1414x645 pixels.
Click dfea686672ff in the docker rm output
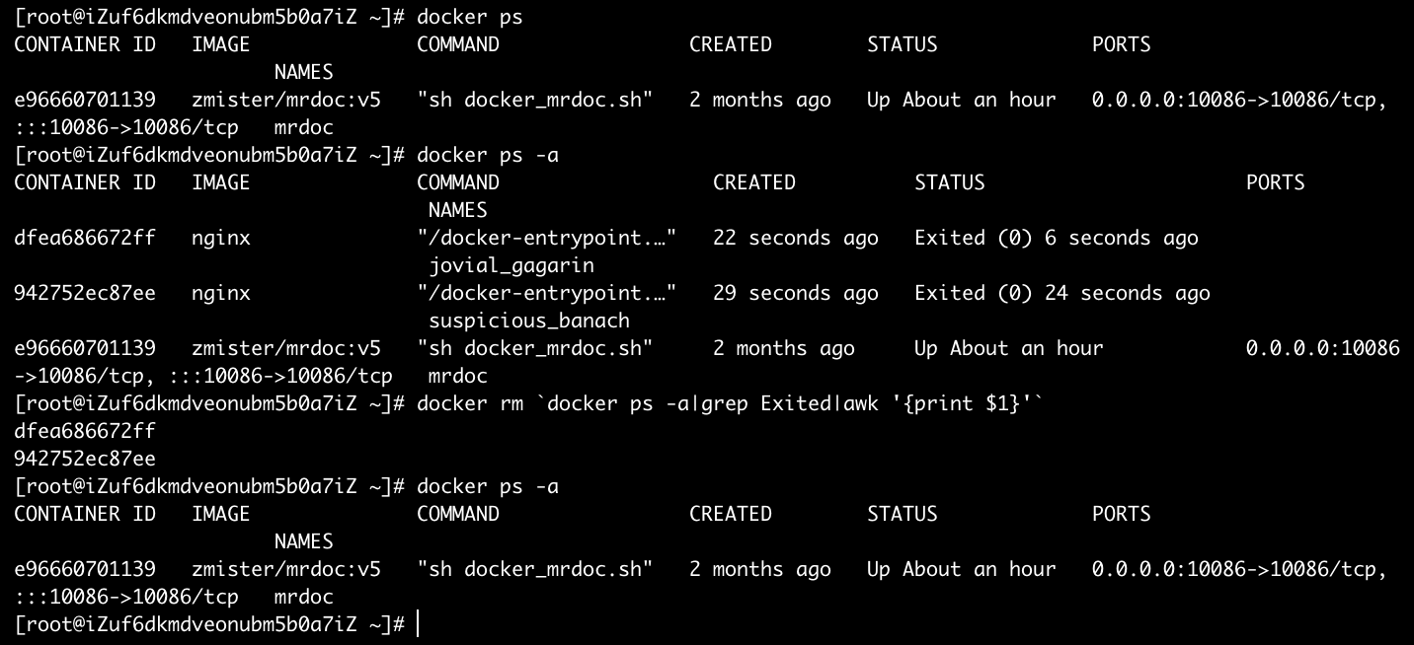[x=85, y=431]
